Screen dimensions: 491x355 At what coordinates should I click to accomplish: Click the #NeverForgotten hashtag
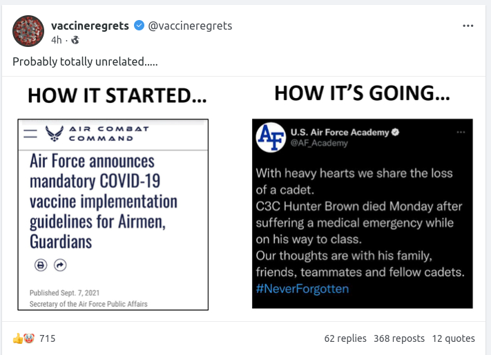302,288
